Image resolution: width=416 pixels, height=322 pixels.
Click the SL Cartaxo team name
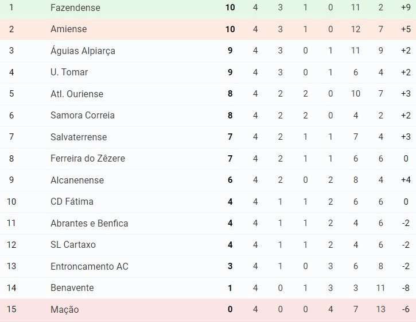[x=73, y=244]
